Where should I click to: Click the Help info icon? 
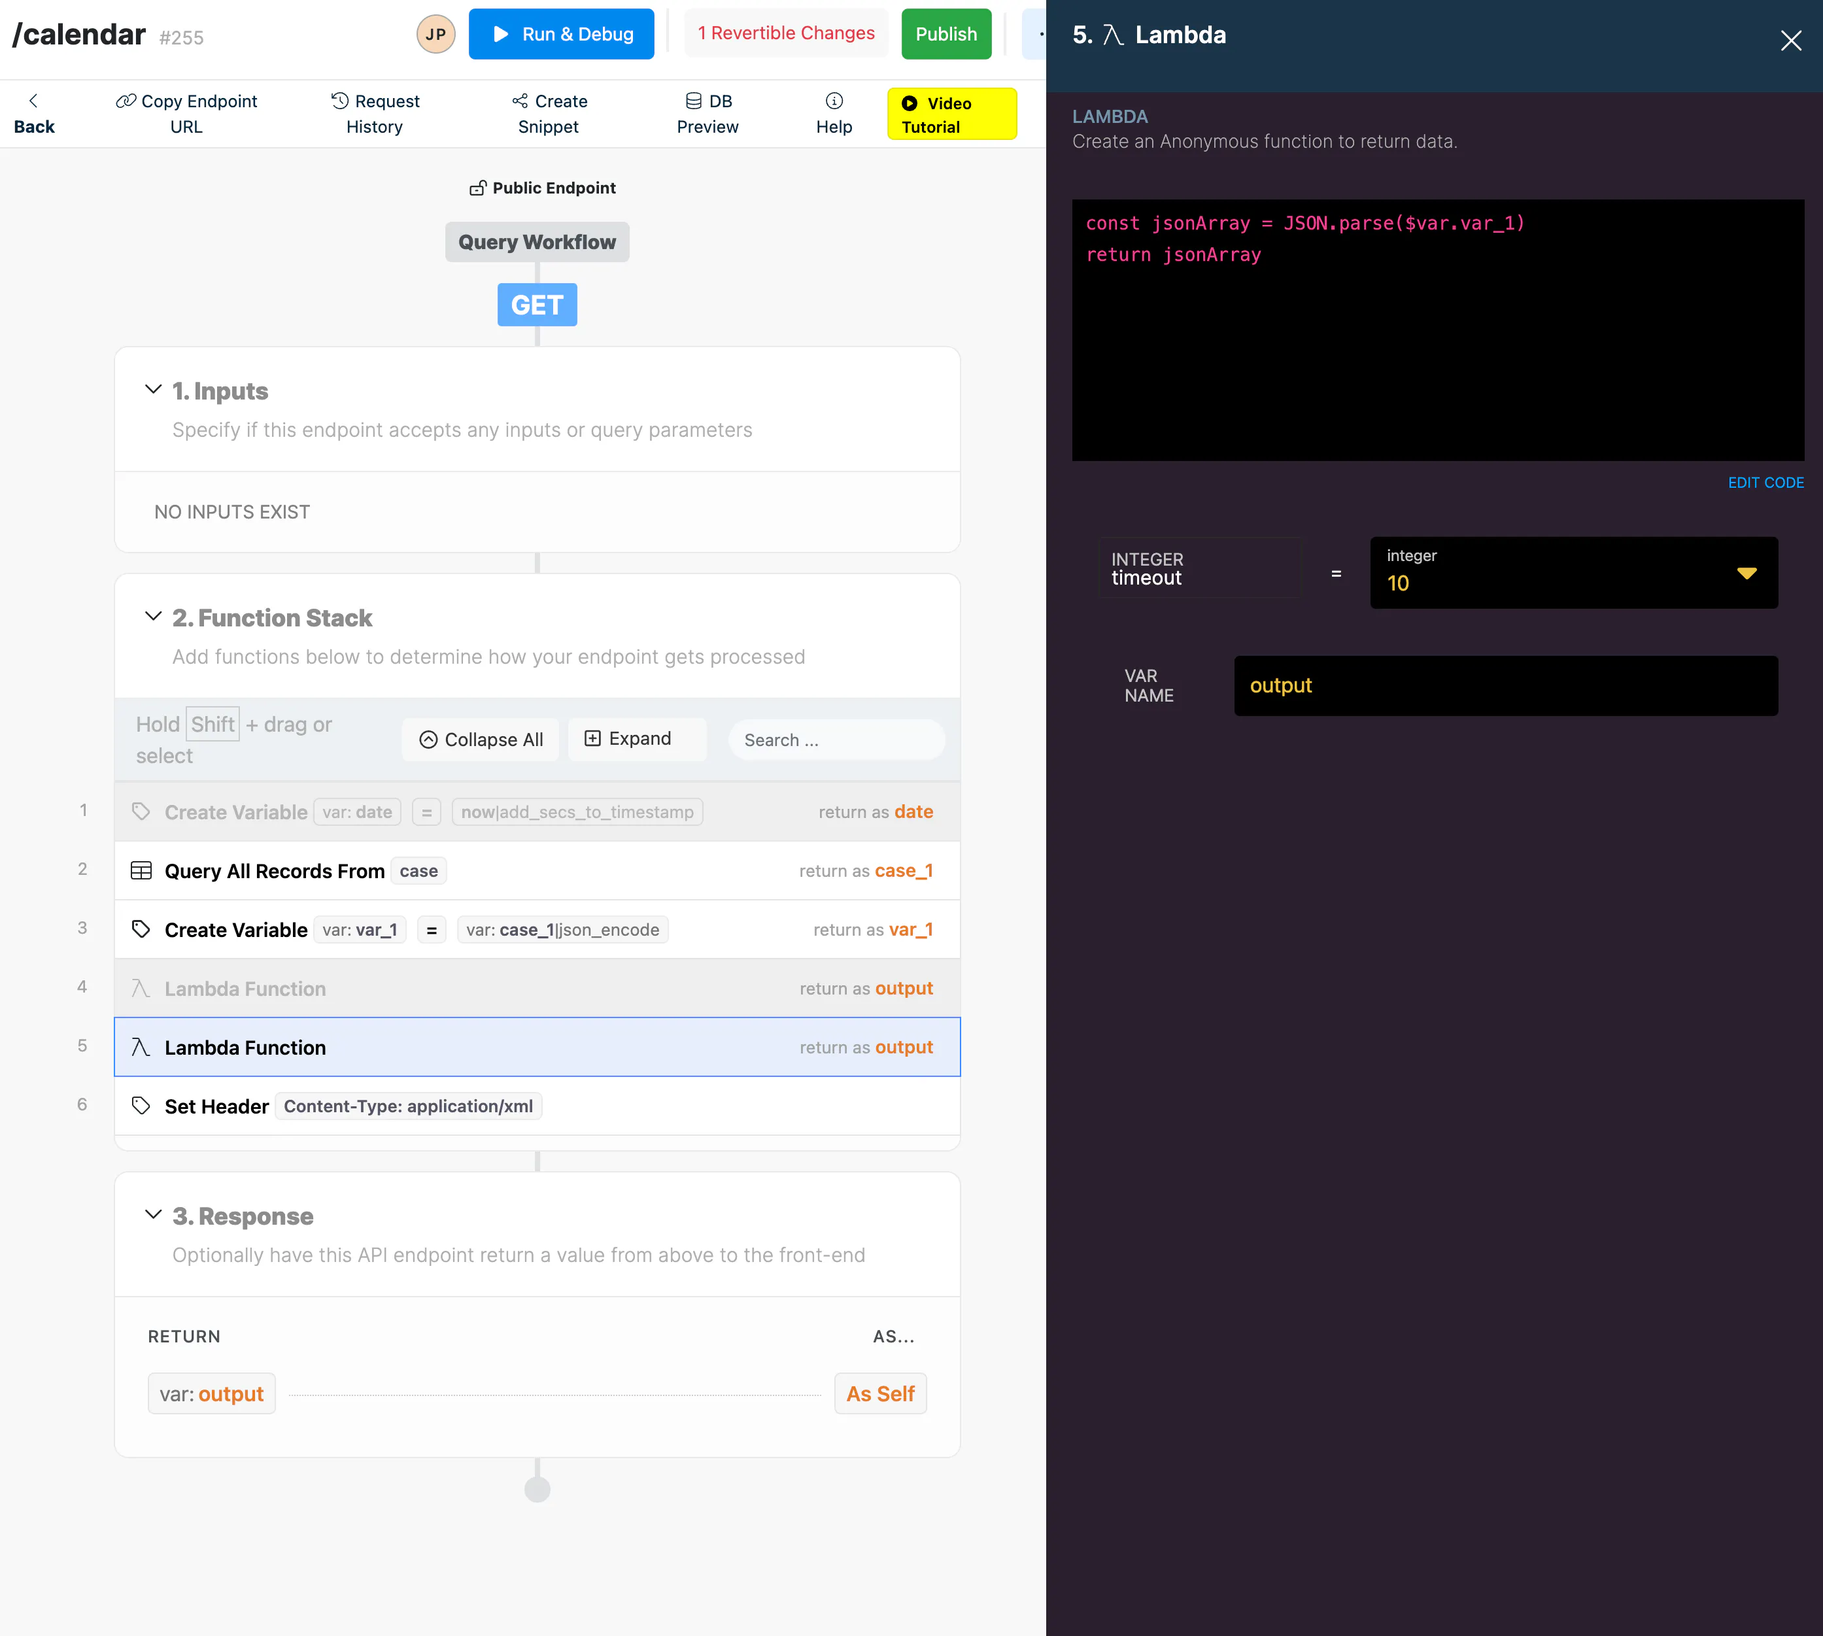834,101
